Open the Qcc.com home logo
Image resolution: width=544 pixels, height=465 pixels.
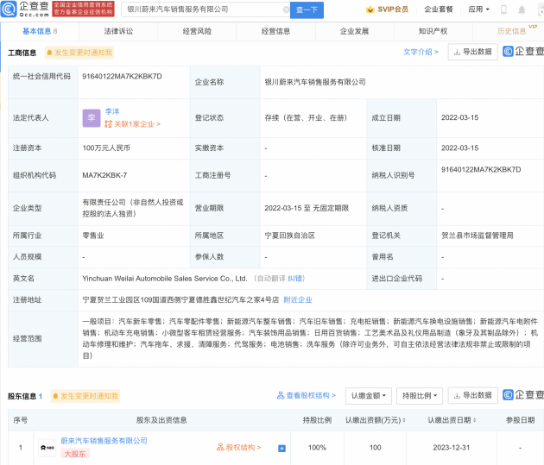[25, 9]
